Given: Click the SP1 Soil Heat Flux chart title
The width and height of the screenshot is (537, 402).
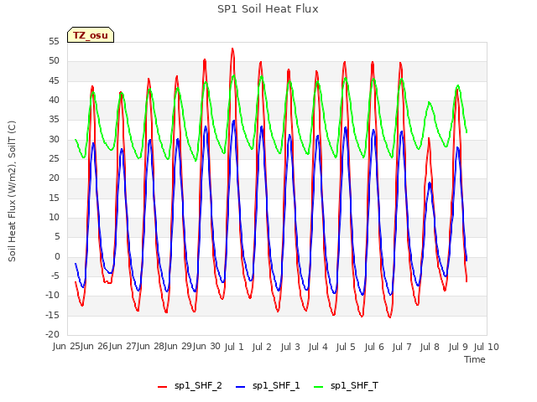Looking at the screenshot, I should tap(268, 9).
